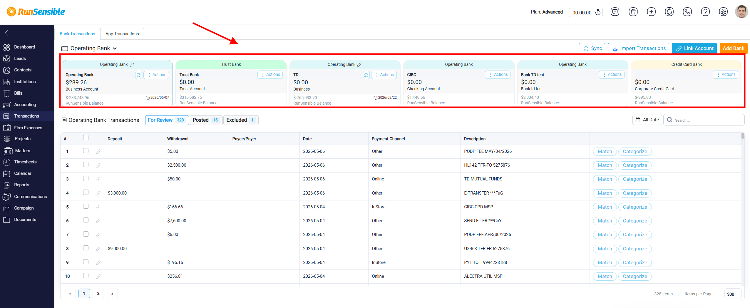750x308 pixels.
Task: Click the Sync button
Action: tap(592, 48)
